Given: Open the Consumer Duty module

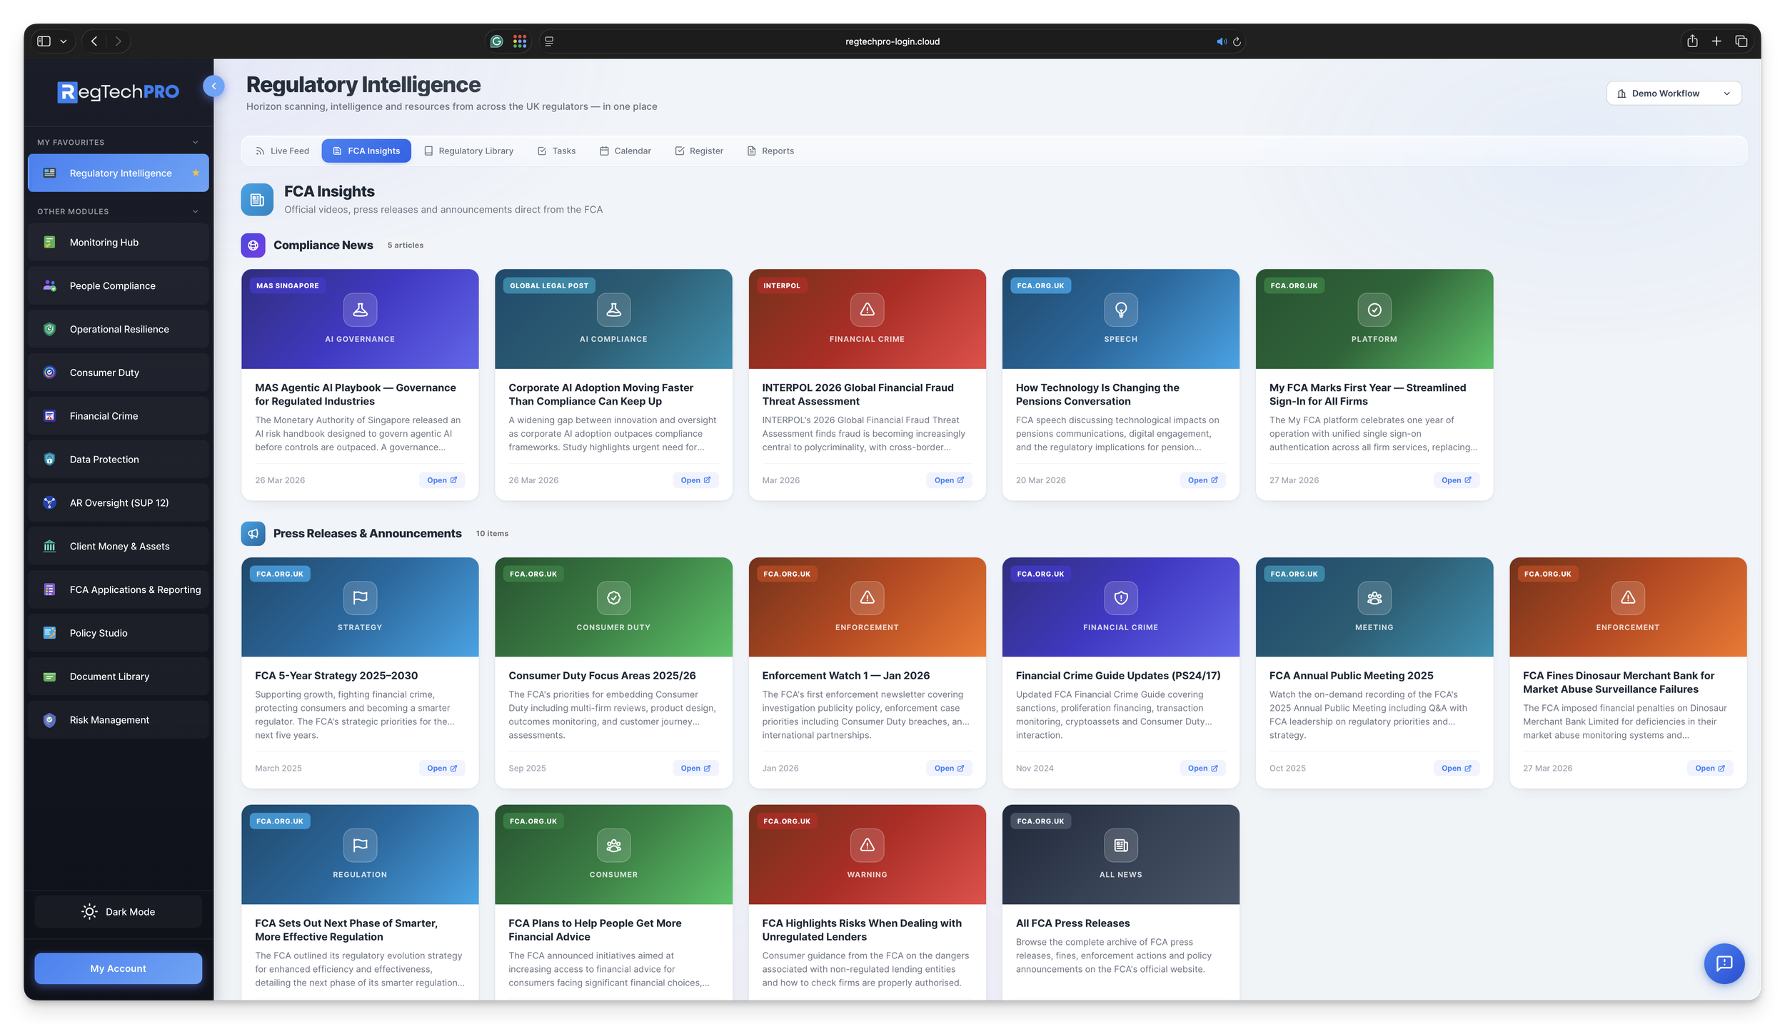Looking at the screenshot, I should click(x=118, y=372).
